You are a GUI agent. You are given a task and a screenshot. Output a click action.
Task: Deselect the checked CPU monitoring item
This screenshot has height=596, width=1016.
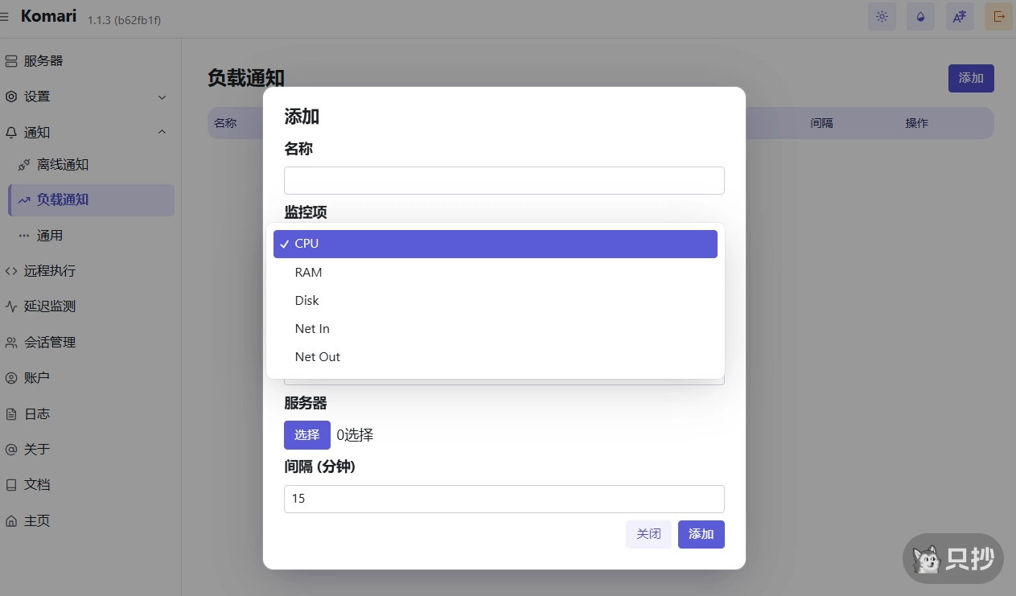pos(495,243)
